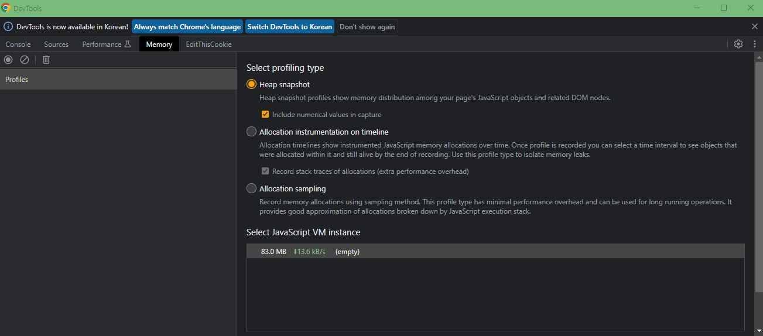The width and height of the screenshot is (763, 336).
Task: Click Always match Chrome's language button
Action: (x=187, y=27)
